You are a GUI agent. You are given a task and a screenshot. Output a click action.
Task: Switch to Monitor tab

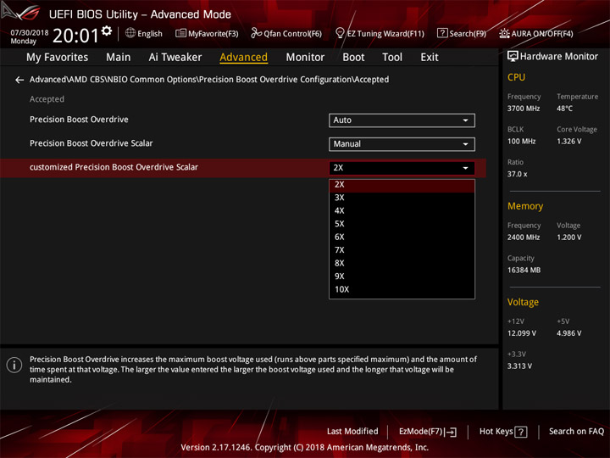click(305, 58)
